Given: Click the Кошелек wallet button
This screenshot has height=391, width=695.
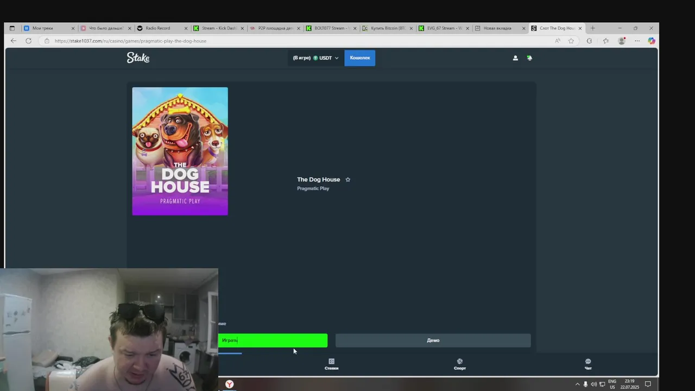Looking at the screenshot, I should pyautogui.click(x=359, y=58).
